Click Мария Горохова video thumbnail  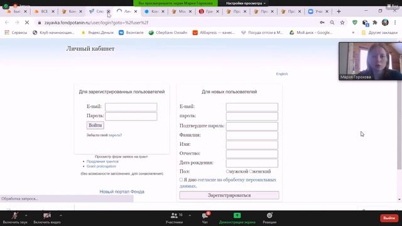click(371, 62)
